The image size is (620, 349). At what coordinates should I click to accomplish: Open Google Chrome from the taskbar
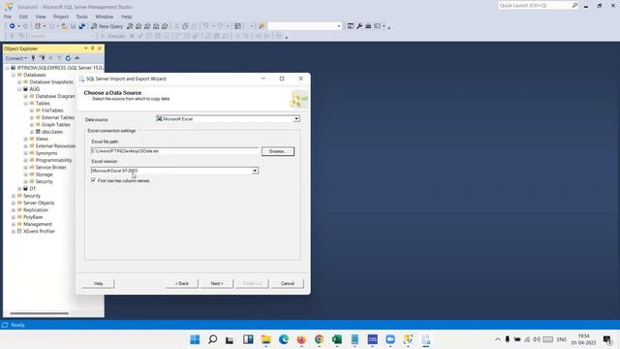click(x=319, y=339)
